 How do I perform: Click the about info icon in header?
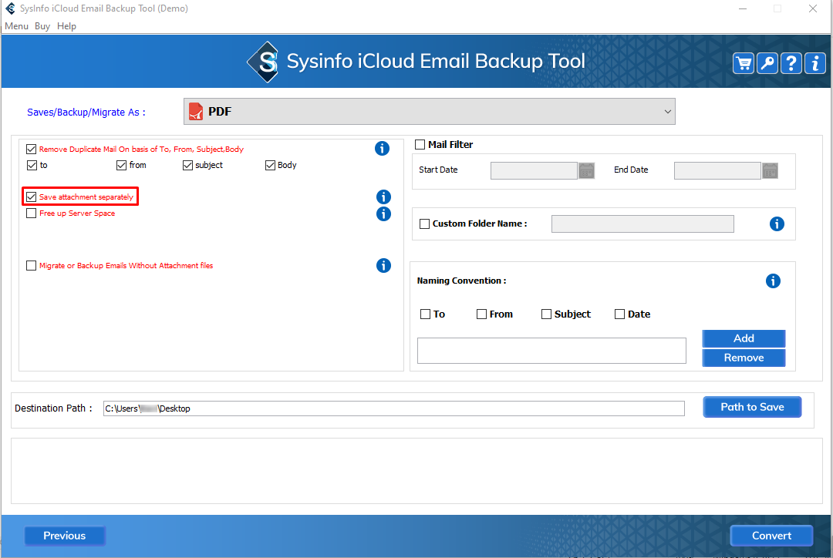[815, 64]
